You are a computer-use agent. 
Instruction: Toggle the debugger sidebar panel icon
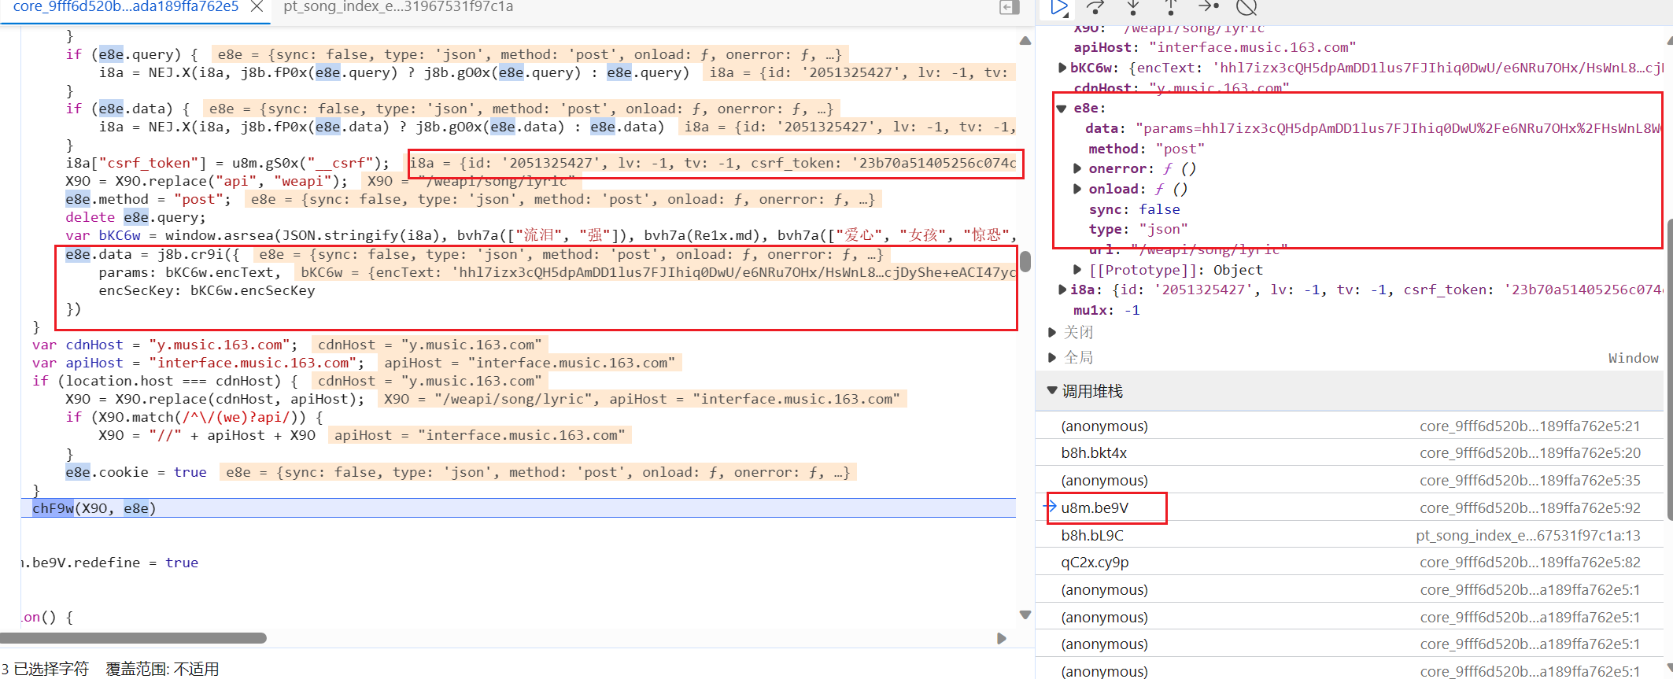tap(1010, 8)
